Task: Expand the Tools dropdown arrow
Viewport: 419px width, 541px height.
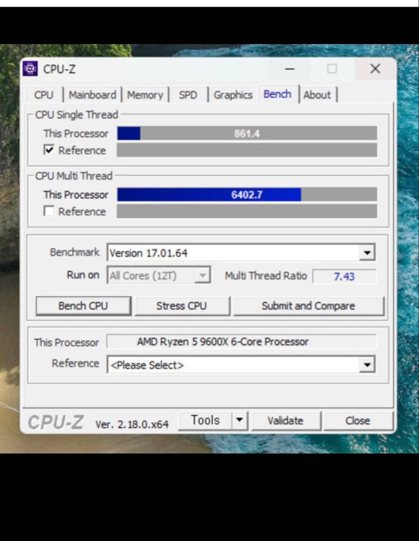Action: pyautogui.click(x=239, y=420)
